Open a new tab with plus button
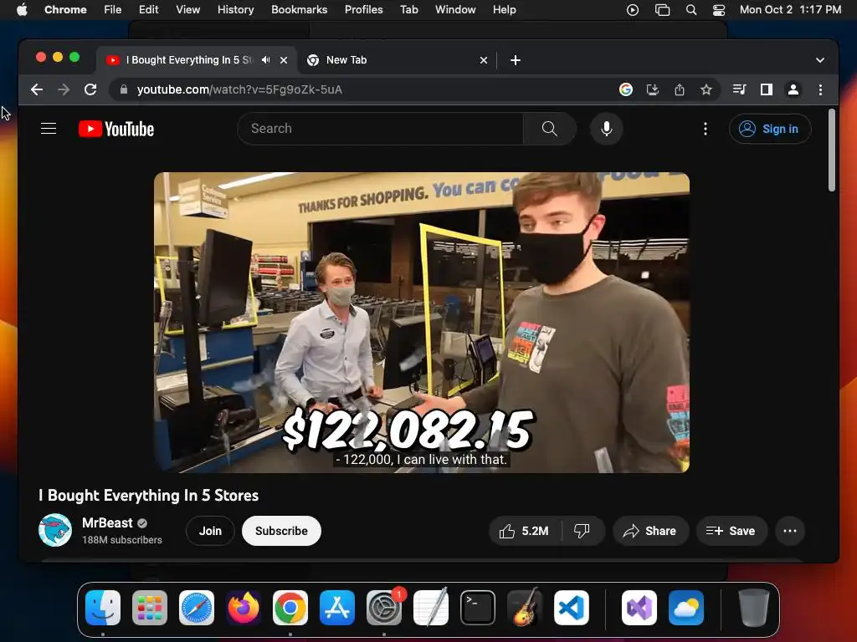The width and height of the screenshot is (857, 642). [516, 60]
